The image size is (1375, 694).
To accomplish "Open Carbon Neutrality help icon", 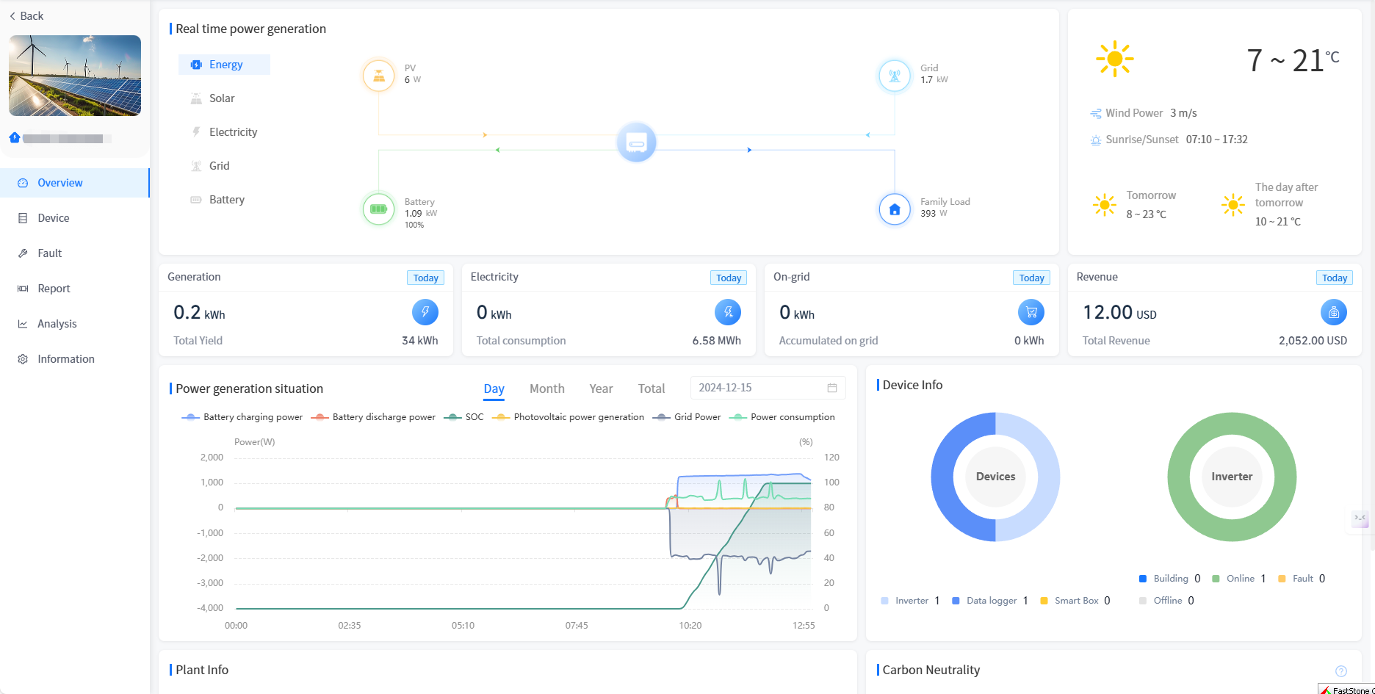I will pos(1340,670).
